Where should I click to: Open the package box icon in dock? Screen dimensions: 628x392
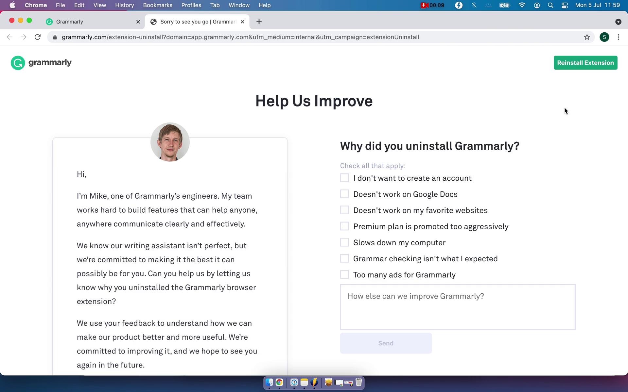click(x=329, y=382)
